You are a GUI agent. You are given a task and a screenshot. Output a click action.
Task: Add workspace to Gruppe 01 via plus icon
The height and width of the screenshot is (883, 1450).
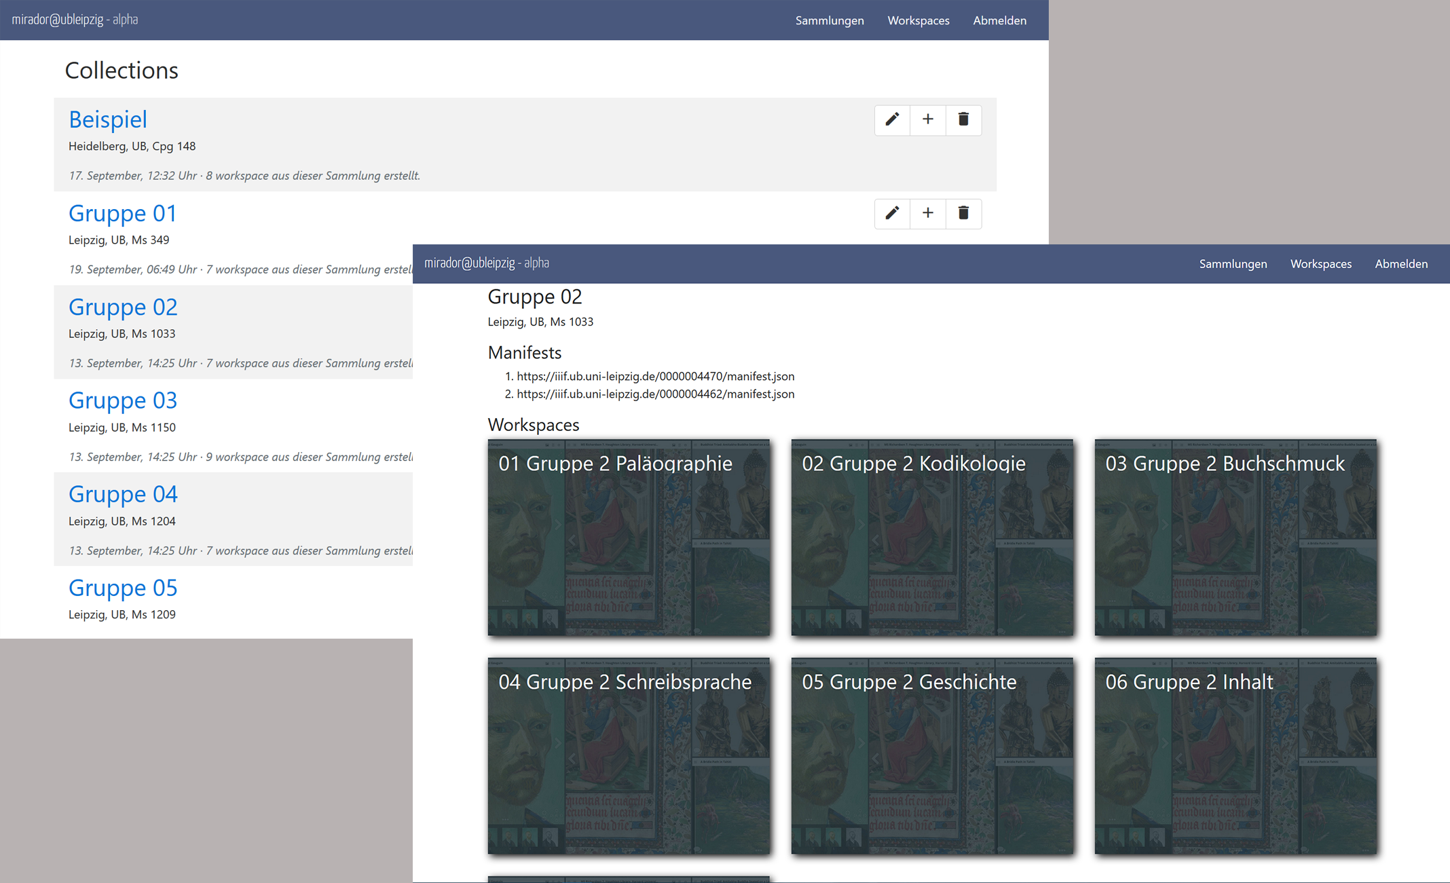[x=927, y=213]
